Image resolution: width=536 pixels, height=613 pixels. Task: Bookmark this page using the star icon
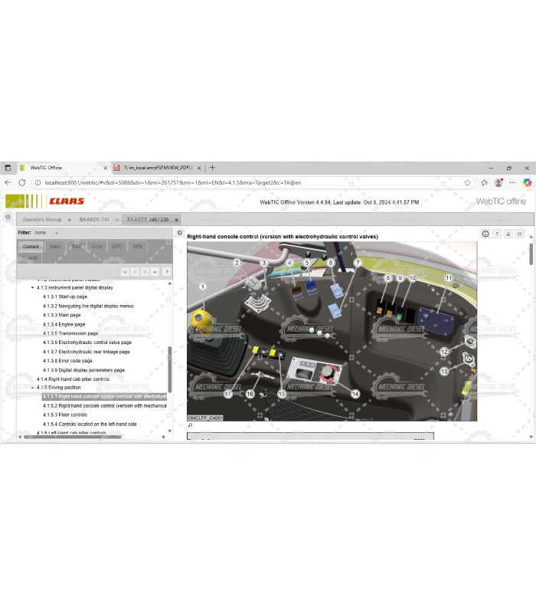pyautogui.click(x=468, y=182)
